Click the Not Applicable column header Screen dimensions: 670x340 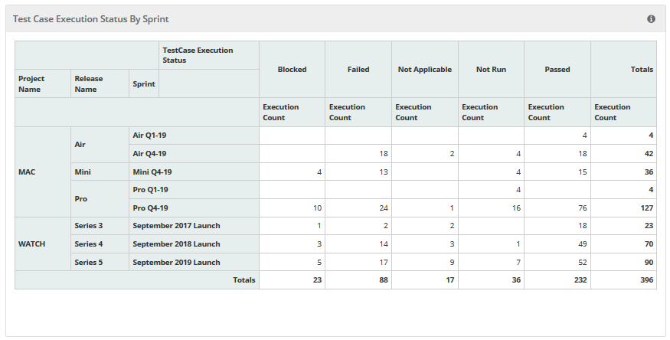point(425,69)
